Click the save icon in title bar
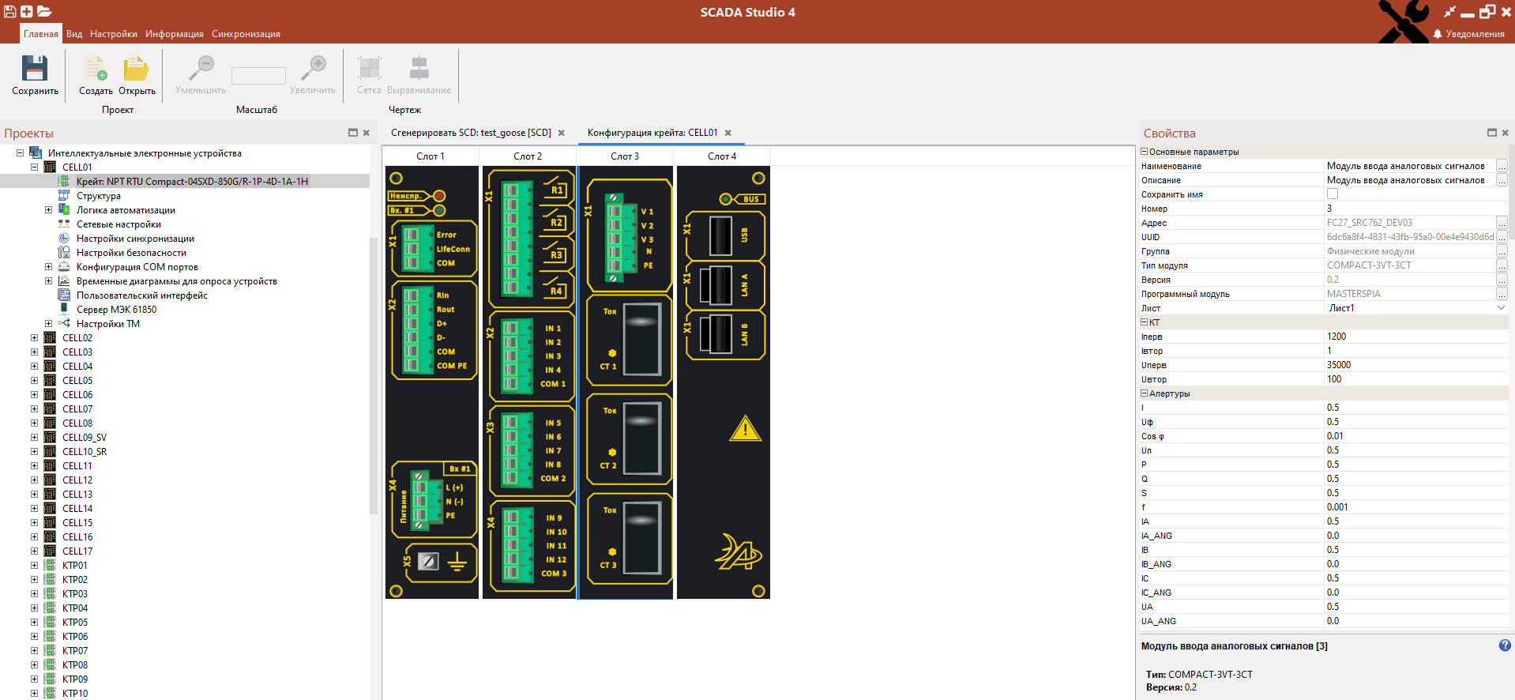Screen dimensions: 1515x700 coord(10,11)
